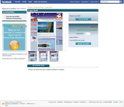
Task: Click Compte footer link
Action: pos(116,102)
